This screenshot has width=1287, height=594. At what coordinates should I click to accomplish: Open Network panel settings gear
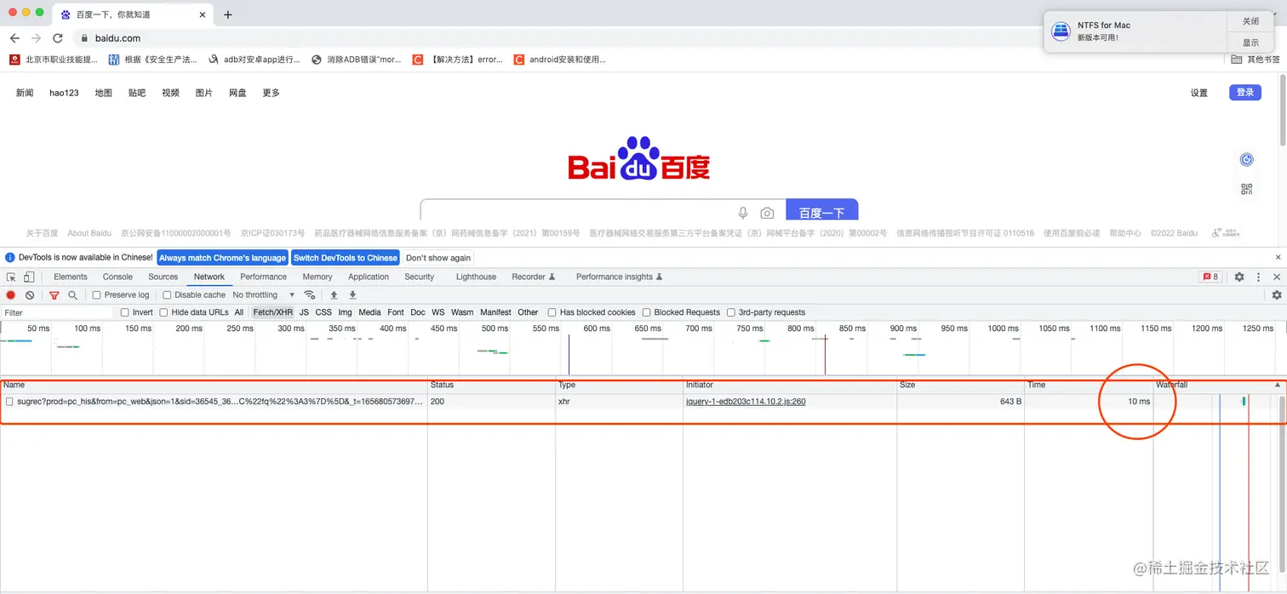coord(1277,295)
